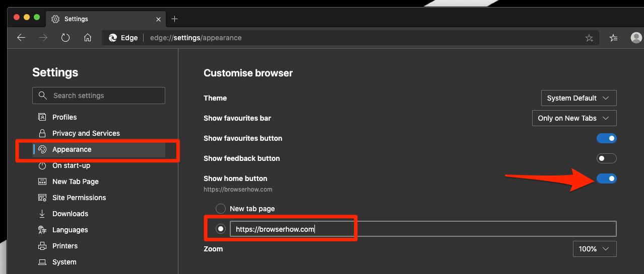Click the Home button in the toolbar
The width and height of the screenshot is (644, 274).
point(88,38)
